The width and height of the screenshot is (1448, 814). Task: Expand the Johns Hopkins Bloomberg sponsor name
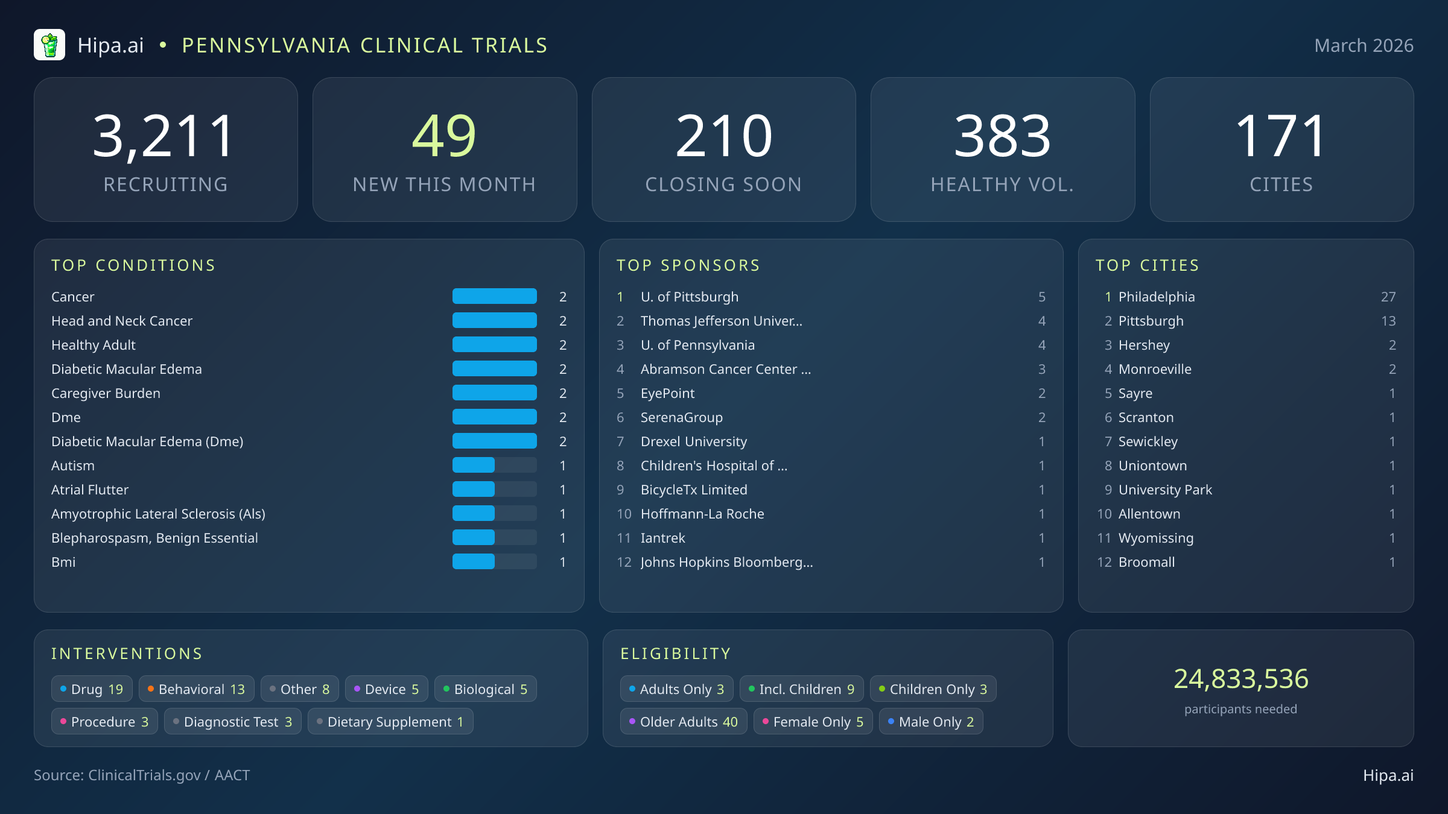tap(726, 562)
